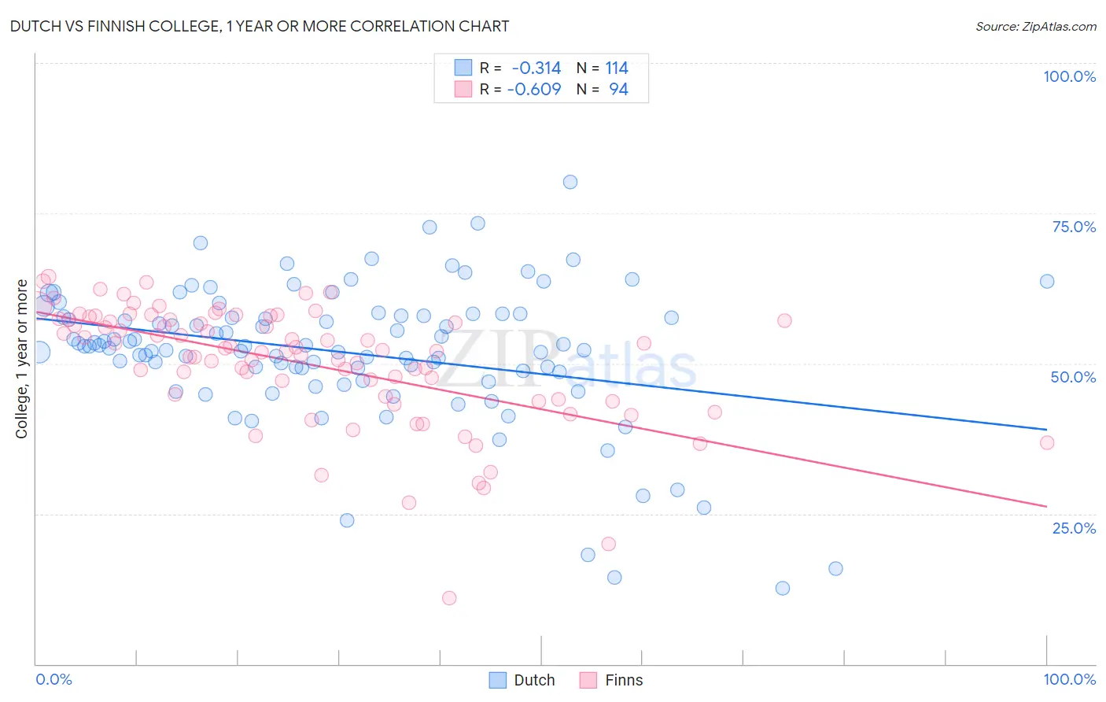Click the N = 114 value in the stats box

coord(603,68)
